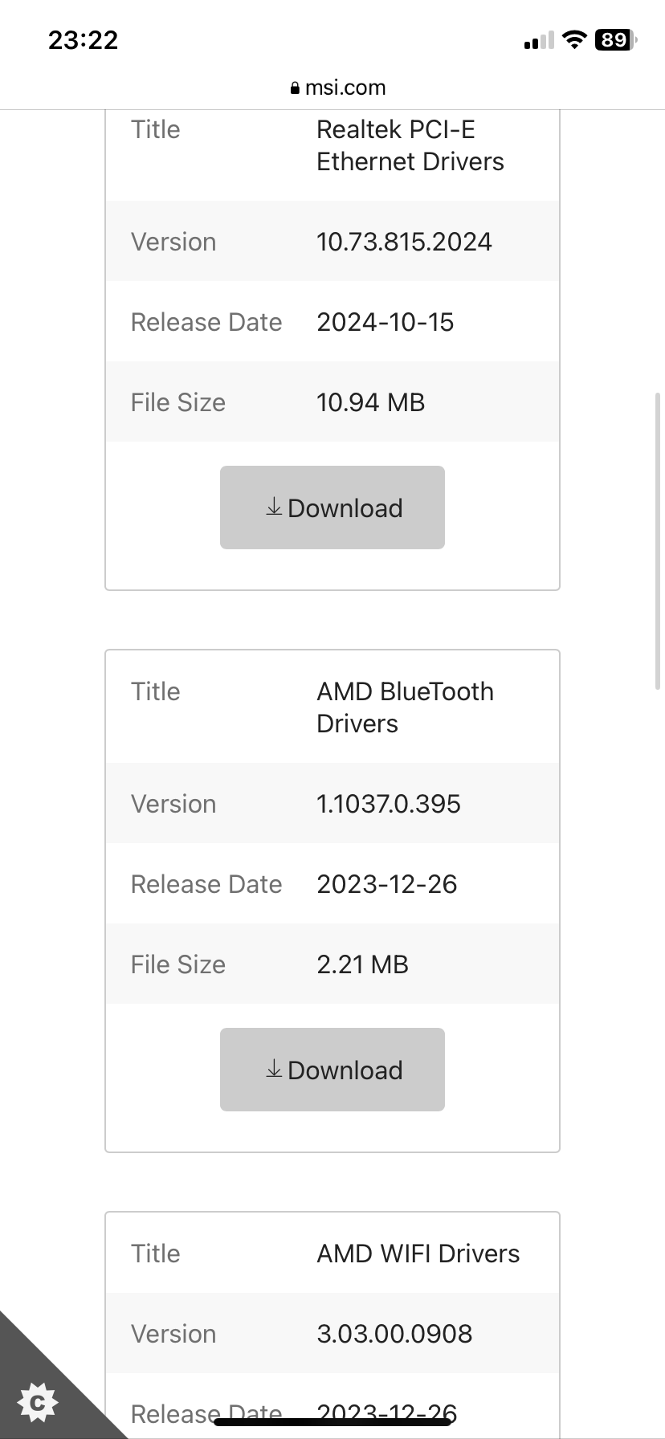Tap the 23:22 clock in status bar

84,39
